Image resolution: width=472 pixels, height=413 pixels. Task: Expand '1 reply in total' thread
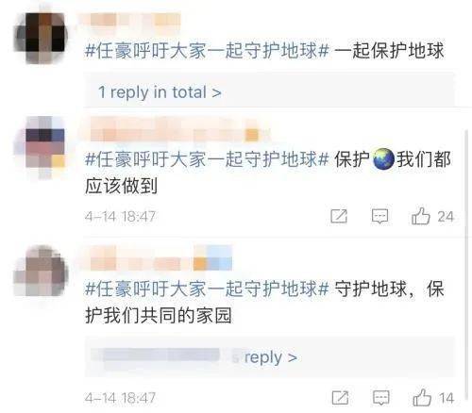tap(160, 92)
